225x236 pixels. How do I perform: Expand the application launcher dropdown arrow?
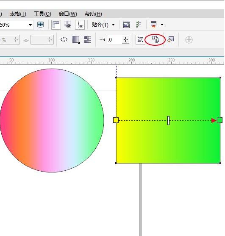(x=162, y=25)
